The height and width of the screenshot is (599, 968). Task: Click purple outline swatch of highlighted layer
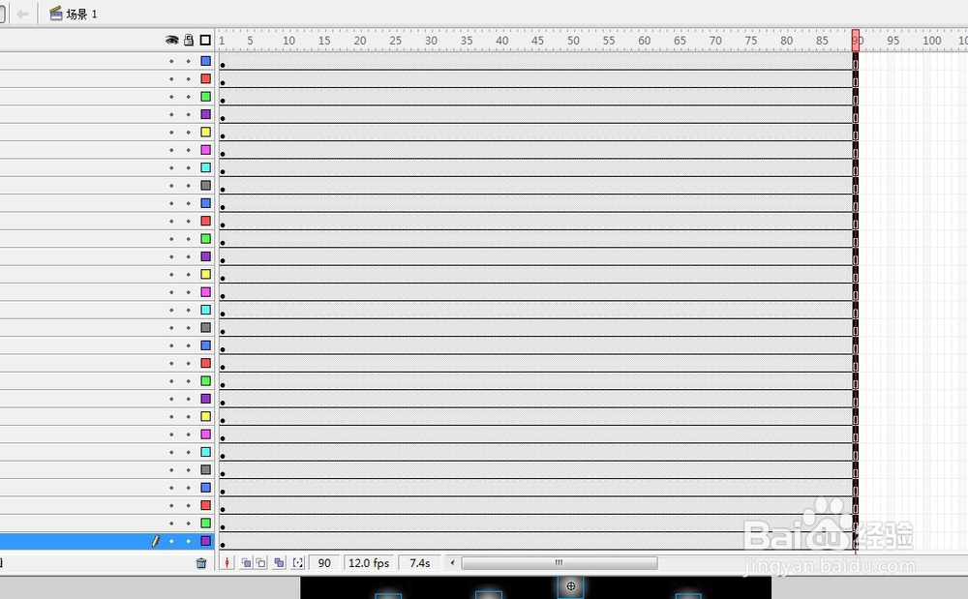coord(205,541)
